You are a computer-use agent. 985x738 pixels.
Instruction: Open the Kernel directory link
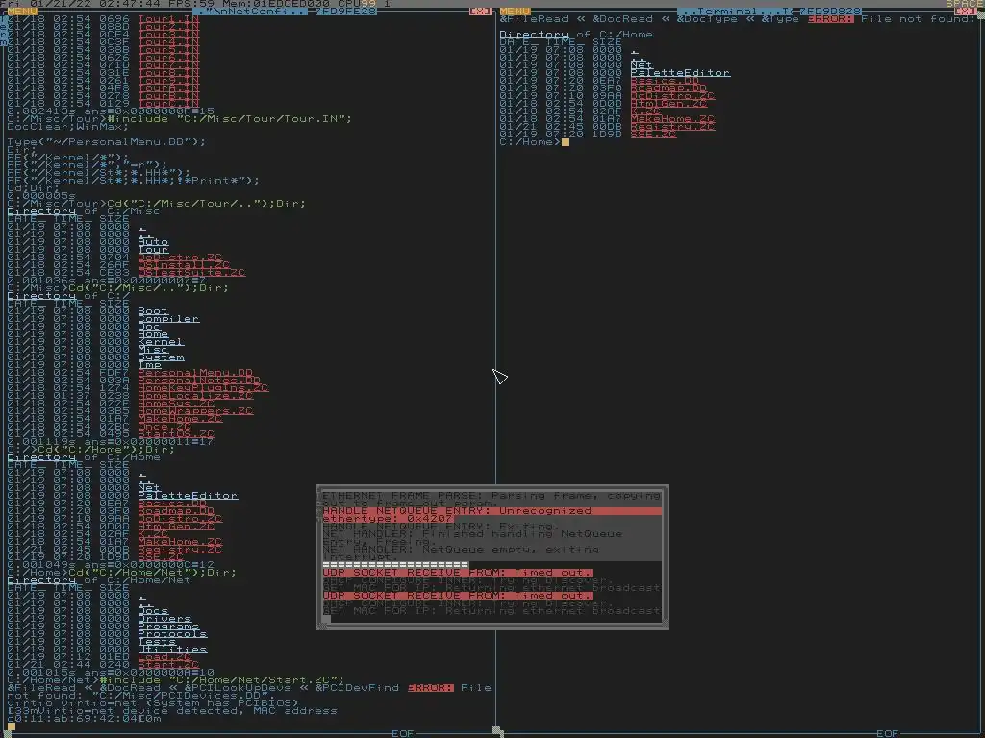click(161, 341)
